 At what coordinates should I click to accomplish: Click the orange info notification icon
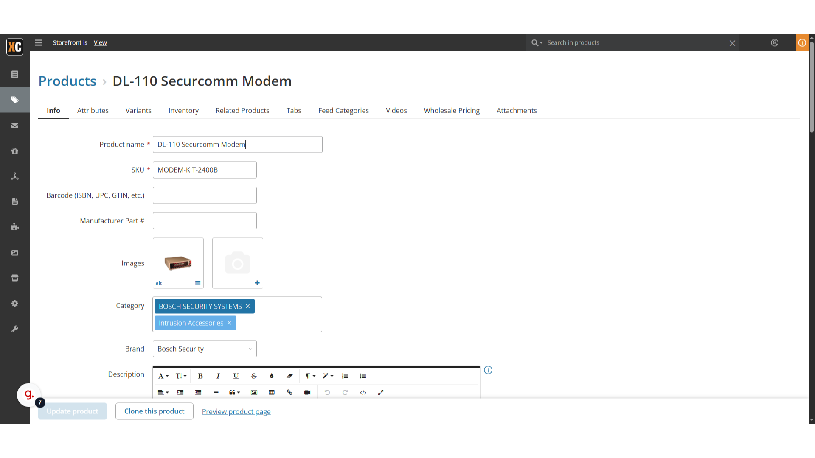pyautogui.click(x=802, y=42)
